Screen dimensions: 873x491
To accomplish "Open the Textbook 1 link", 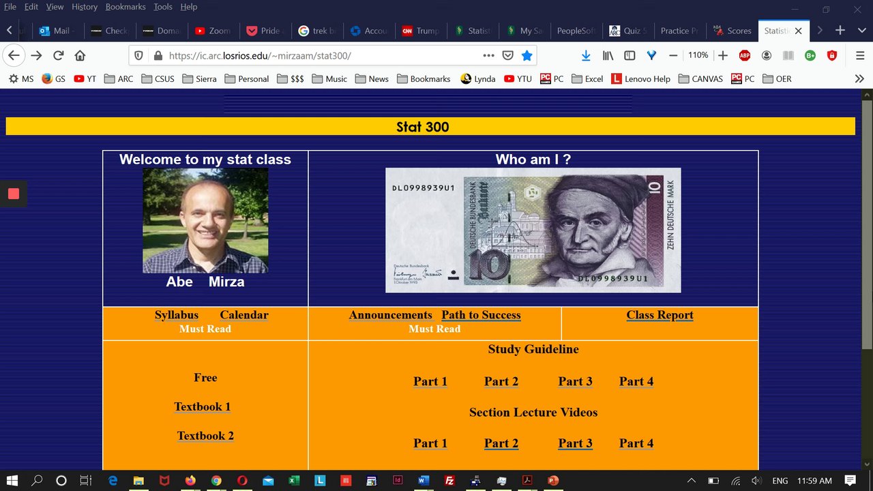I will tap(202, 407).
